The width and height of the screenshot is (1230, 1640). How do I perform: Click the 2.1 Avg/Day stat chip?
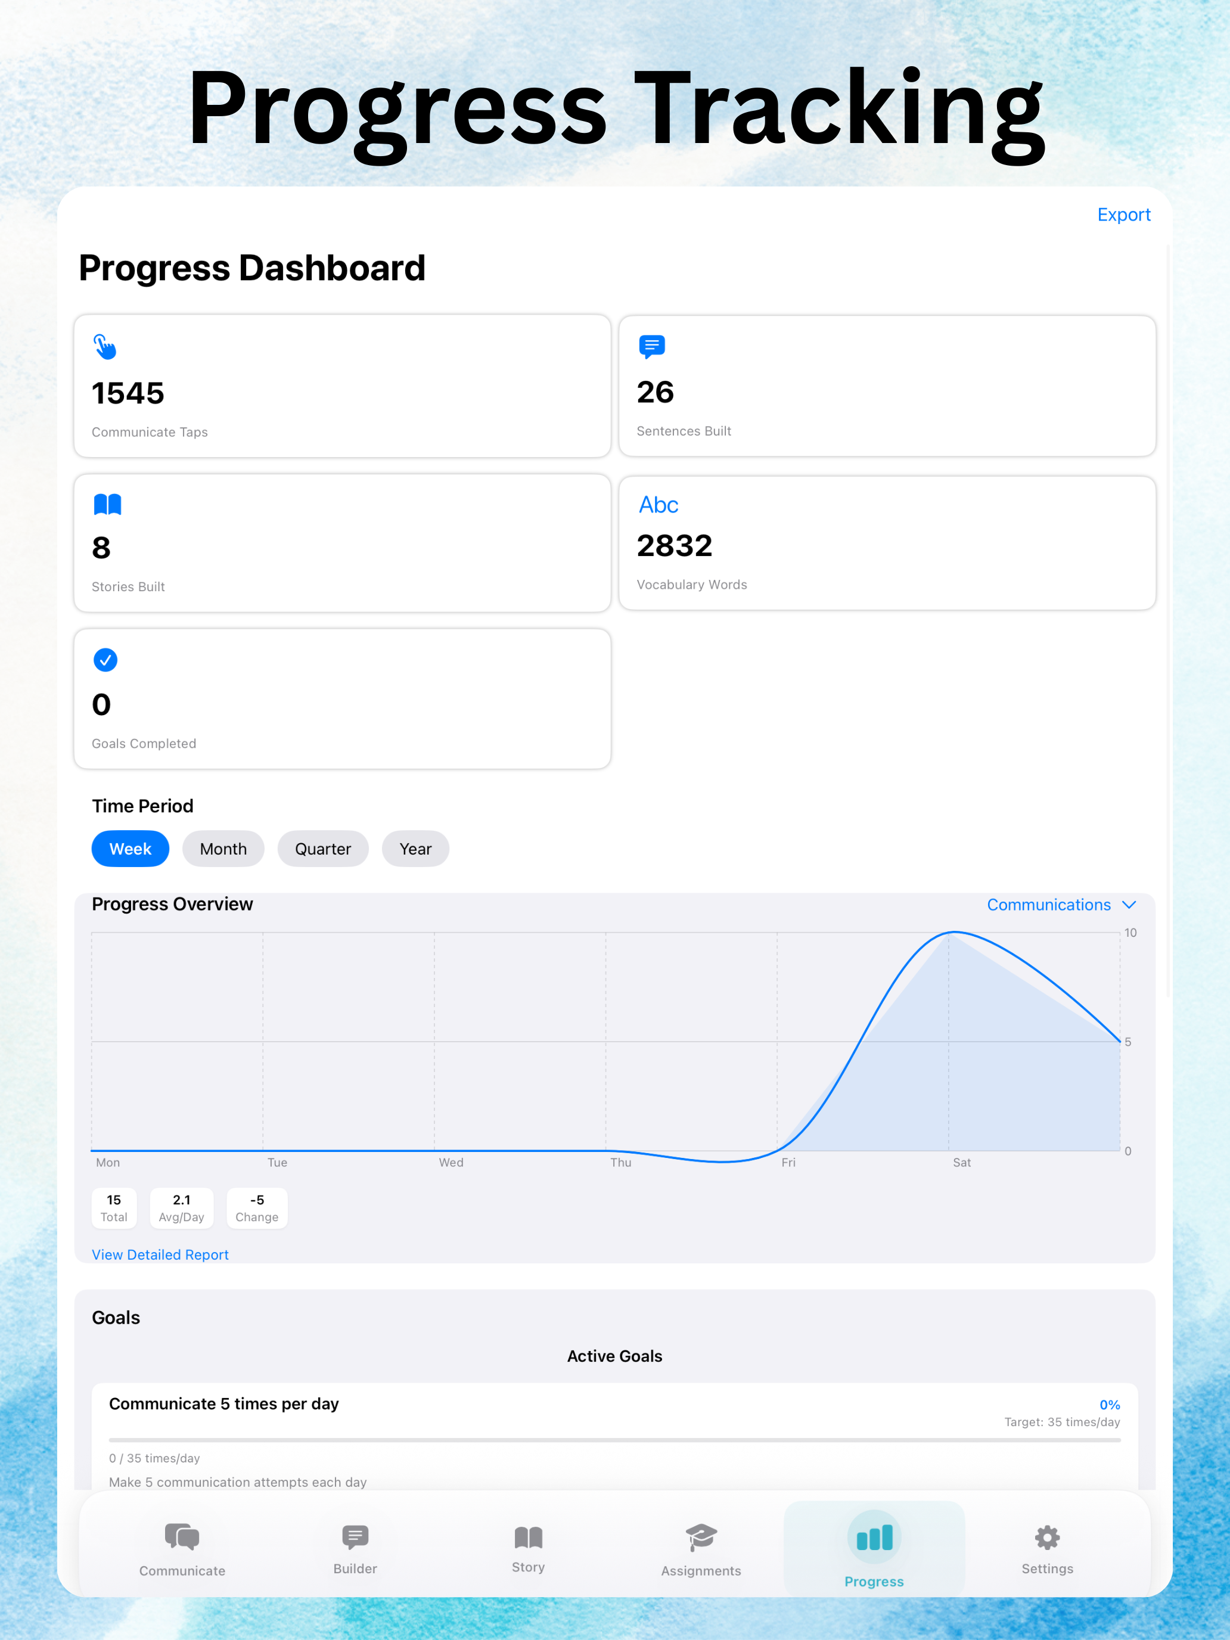(x=182, y=1208)
